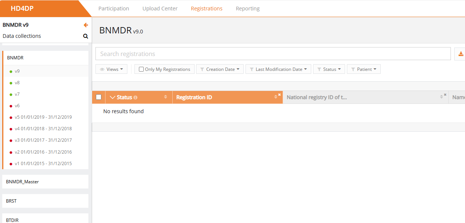Image resolution: width=465 pixels, height=223 pixels.
Task: Enable the Only My Registrations checkbox
Action: (141, 69)
